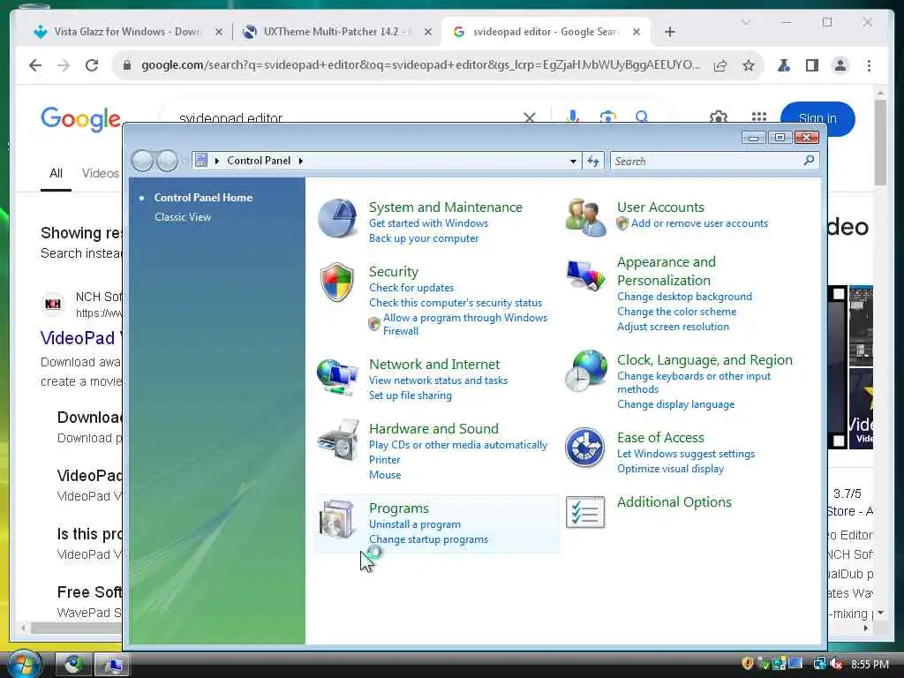Open Google settings gear icon
904x678 pixels.
tap(719, 117)
